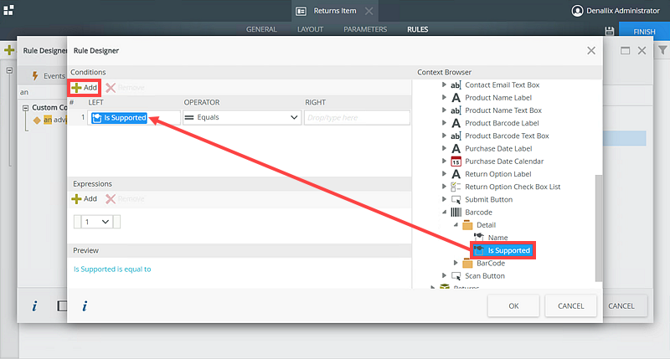Click the Contact Email Text Box icon
This screenshot has height=359, width=670.
click(456, 85)
